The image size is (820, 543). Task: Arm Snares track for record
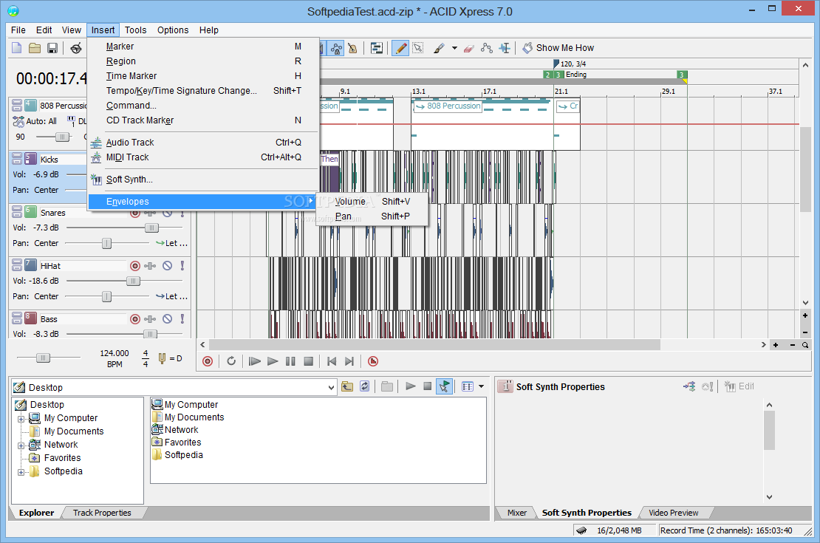click(x=135, y=213)
